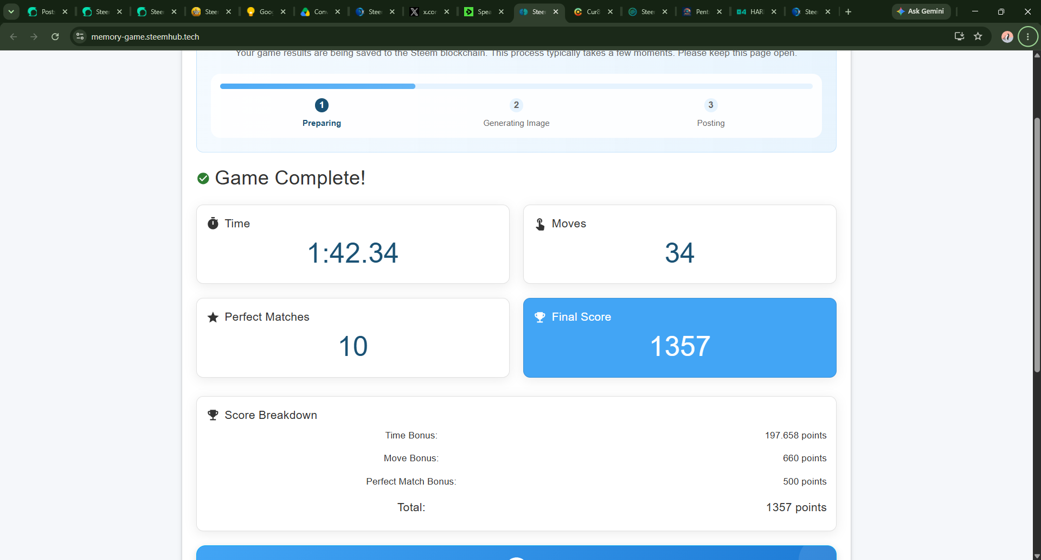View site information icon in address bar
Screen dimensions: 1041x560
coord(80,36)
